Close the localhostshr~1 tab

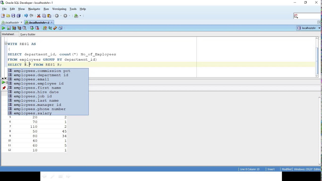52,23
